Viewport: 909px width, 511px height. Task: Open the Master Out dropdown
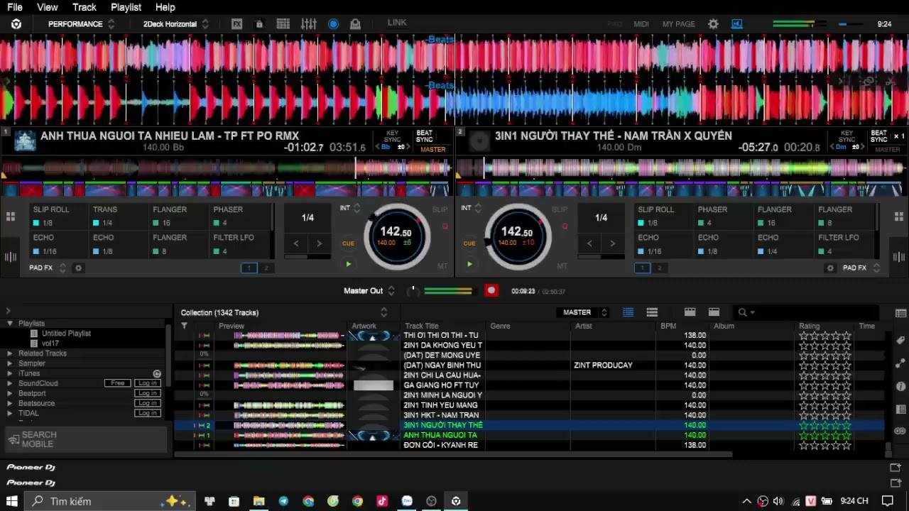369,291
